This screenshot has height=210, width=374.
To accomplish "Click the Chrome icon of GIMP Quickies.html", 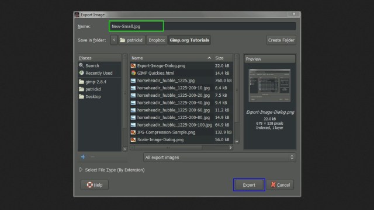I will tap(133, 73).
